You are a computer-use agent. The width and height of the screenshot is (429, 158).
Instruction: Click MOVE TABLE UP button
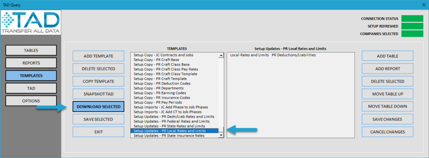click(388, 94)
